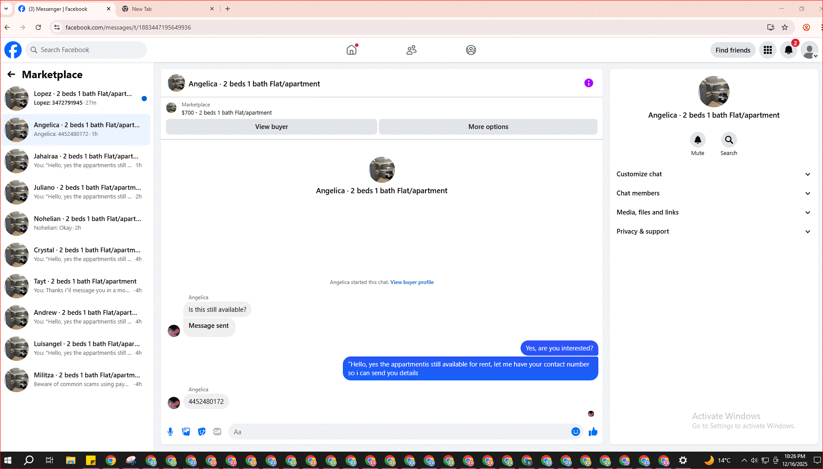Viewport: 823px width, 469px height.
Task: Open Sticky Notes from the taskbar
Action: [x=91, y=460]
